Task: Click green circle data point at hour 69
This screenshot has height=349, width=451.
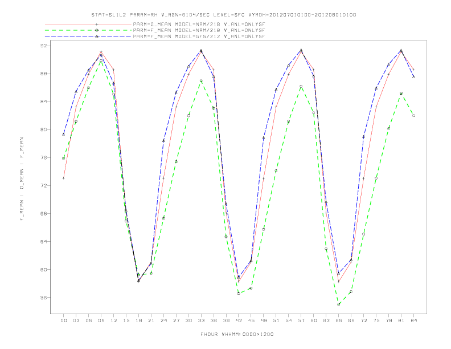Action: (x=351, y=292)
